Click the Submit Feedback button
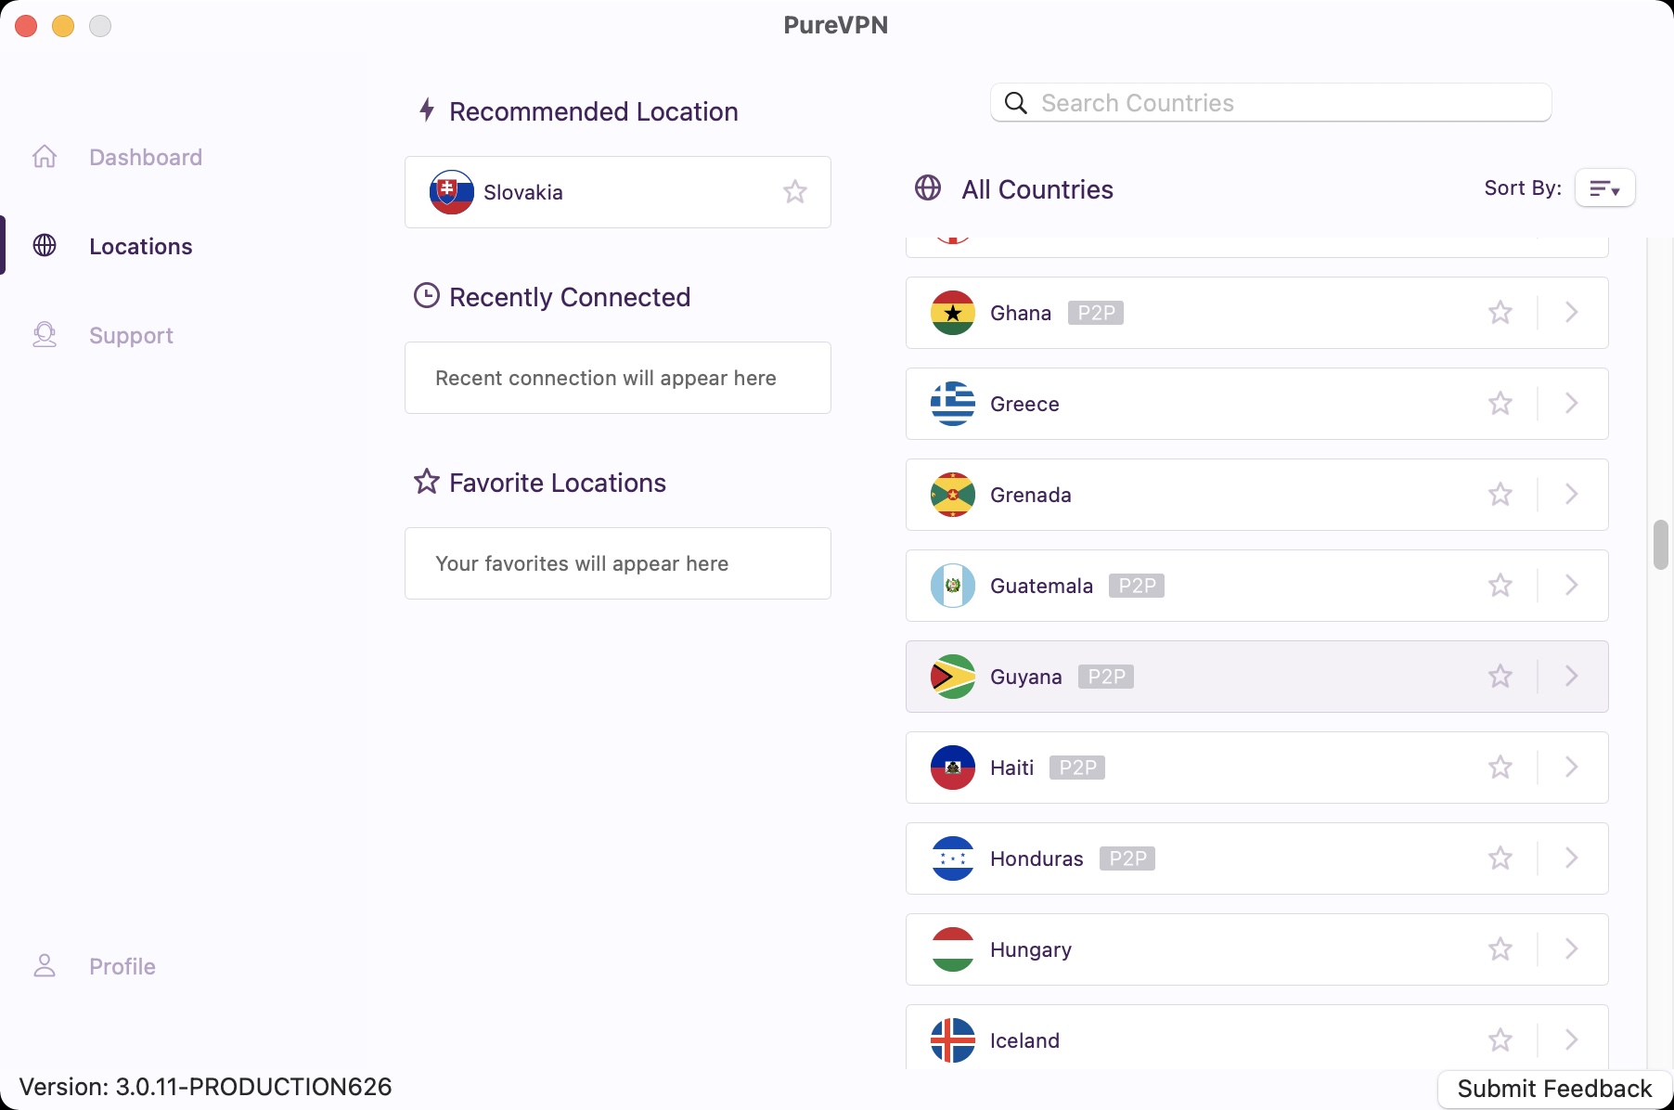This screenshot has width=1674, height=1110. pyautogui.click(x=1554, y=1089)
